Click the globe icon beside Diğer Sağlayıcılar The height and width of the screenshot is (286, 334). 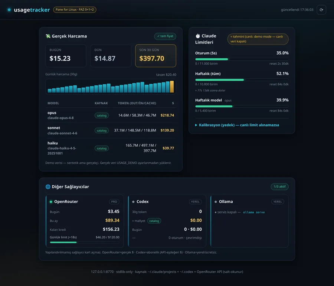[x=48, y=187]
